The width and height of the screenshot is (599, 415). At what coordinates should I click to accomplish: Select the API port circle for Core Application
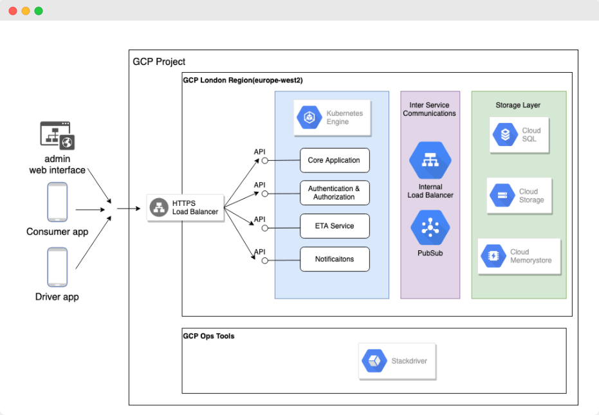coord(264,160)
